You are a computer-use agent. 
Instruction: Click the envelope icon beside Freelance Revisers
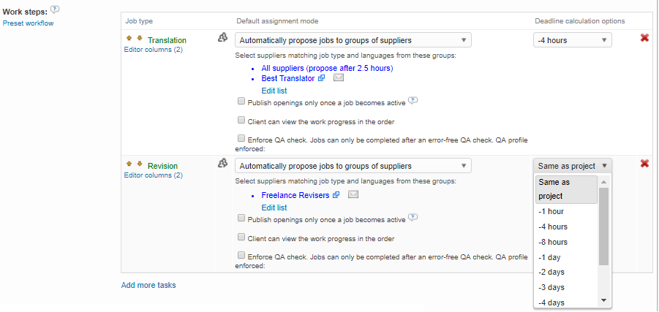click(x=353, y=195)
